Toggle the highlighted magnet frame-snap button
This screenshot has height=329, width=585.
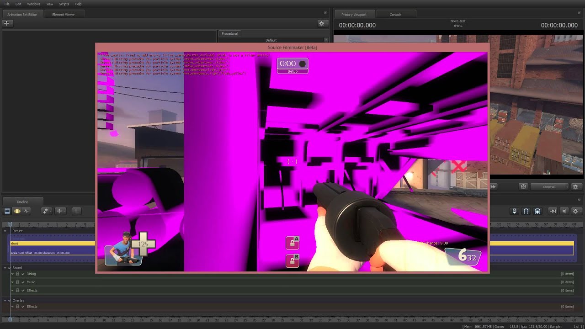[x=537, y=211]
